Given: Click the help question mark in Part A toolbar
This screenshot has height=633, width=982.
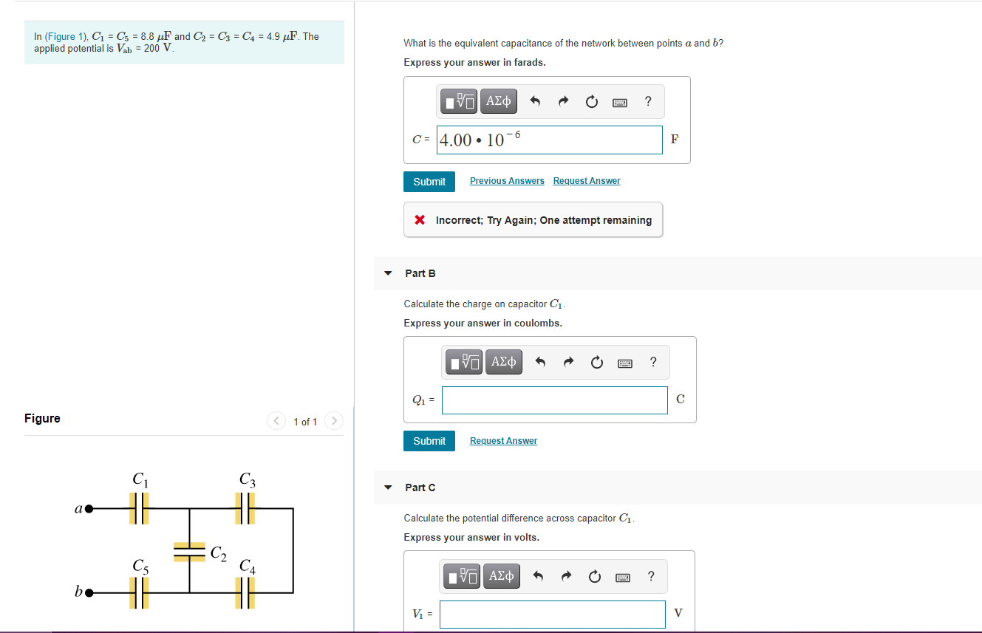Looking at the screenshot, I should (648, 101).
